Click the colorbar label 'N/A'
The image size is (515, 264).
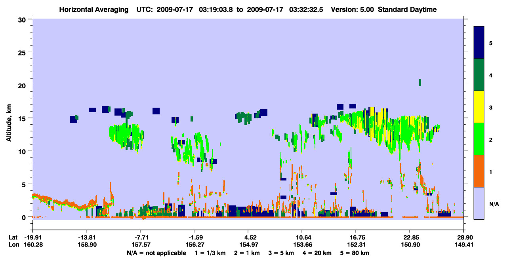(x=494, y=204)
